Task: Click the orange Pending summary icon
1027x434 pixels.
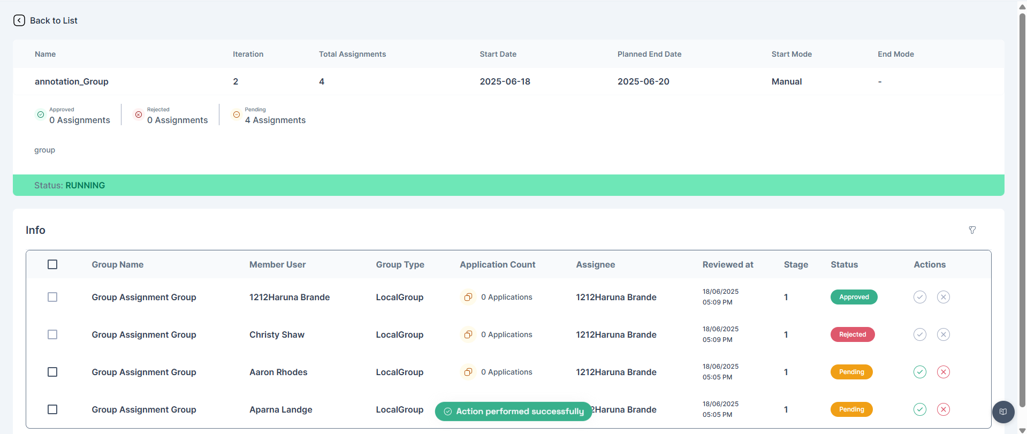Action: (x=237, y=115)
